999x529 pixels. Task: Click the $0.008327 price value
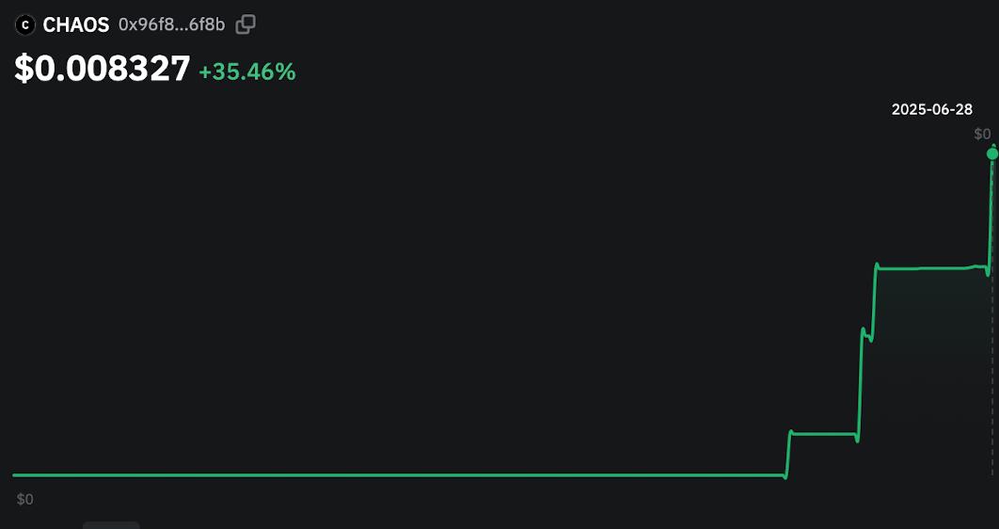[103, 69]
